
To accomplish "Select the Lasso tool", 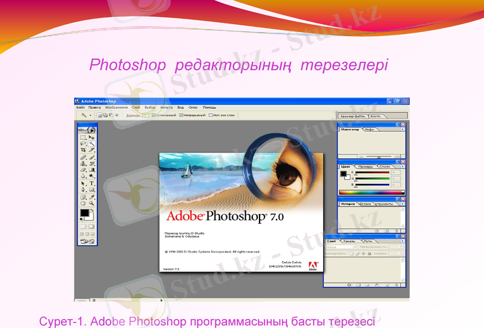I will pos(83,143).
